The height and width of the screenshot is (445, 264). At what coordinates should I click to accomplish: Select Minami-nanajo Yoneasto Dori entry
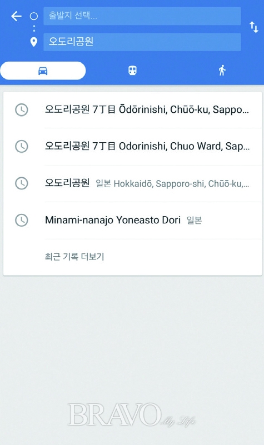point(132,220)
